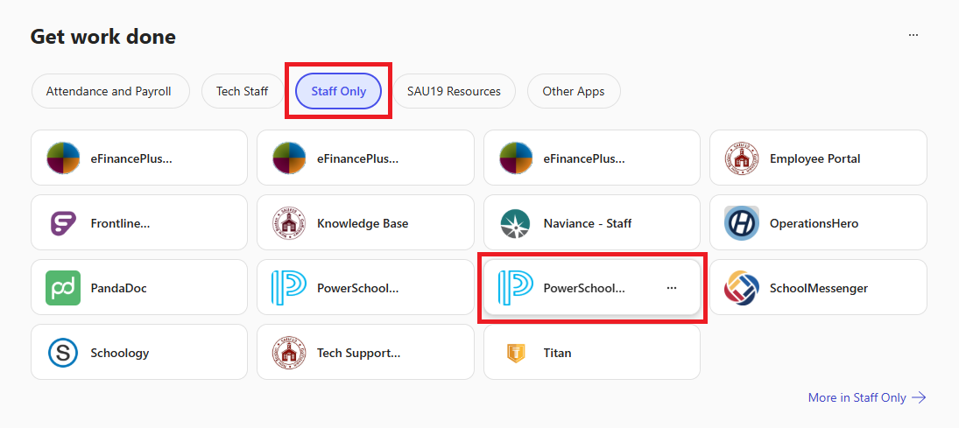Click the OperationsHero H logo icon
The height and width of the screenshot is (428, 959).
(741, 223)
